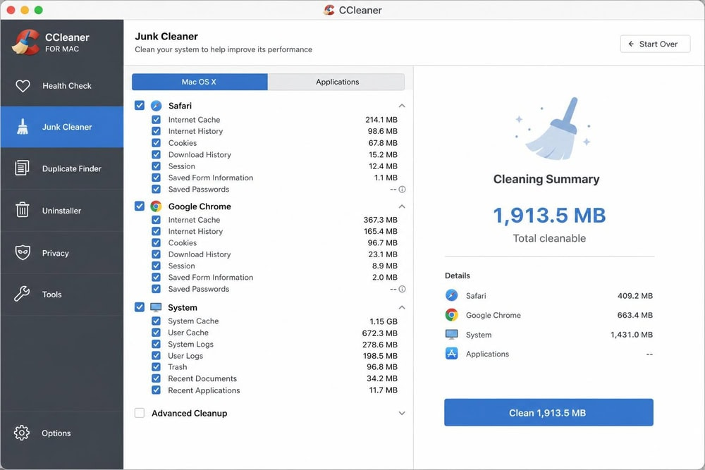705x470 pixels.
Task: Click Chrome Download History 23.1 MB size
Action: coord(383,254)
